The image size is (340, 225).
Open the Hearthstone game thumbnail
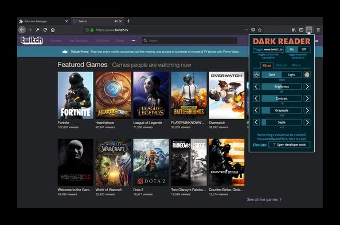coord(113,95)
